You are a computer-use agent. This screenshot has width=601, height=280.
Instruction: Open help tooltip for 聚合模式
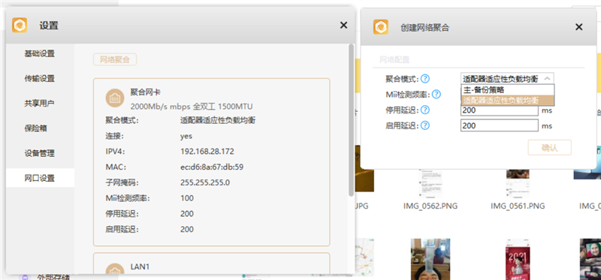(425, 79)
